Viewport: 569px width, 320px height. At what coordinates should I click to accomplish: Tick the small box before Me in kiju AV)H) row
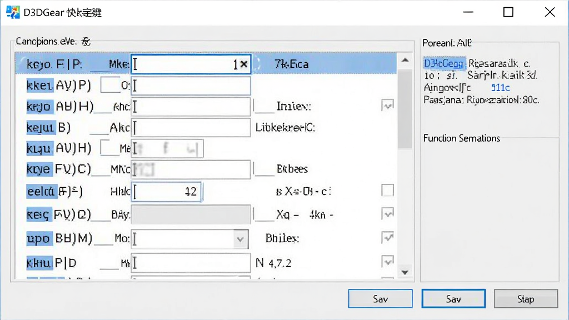[109, 148]
